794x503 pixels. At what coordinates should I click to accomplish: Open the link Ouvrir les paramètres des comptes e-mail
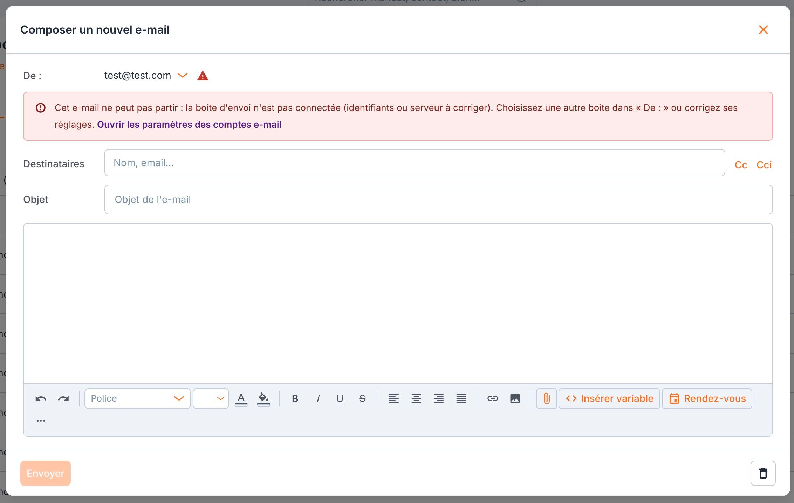coord(189,125)
